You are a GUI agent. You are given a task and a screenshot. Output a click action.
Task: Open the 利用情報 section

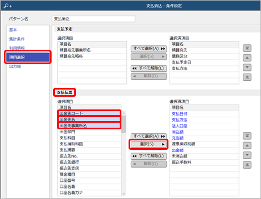(17, 48)
